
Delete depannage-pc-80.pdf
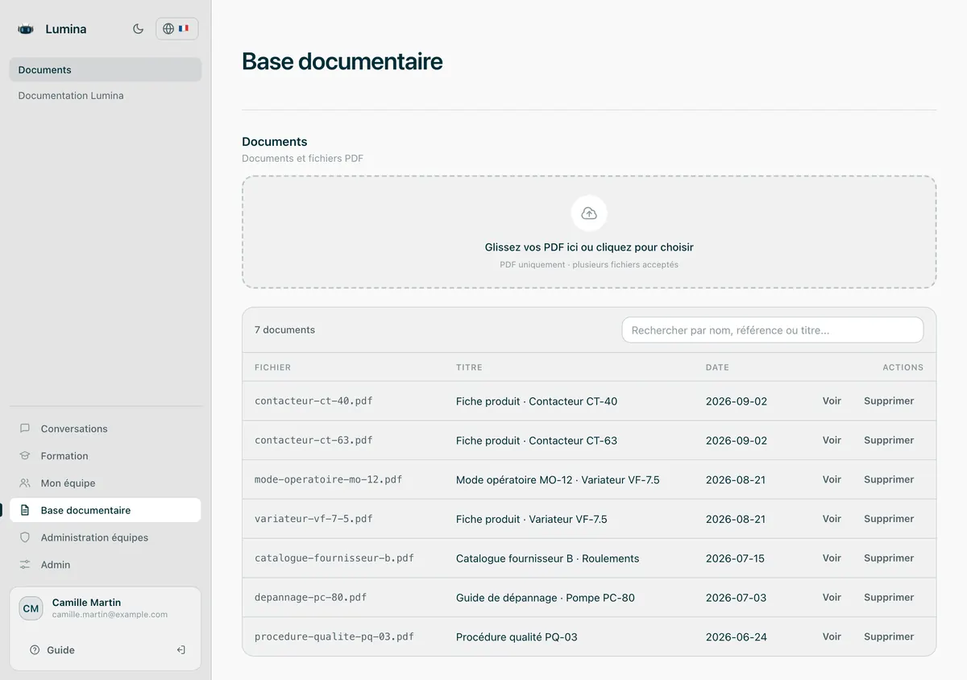(x=889, y=598)
